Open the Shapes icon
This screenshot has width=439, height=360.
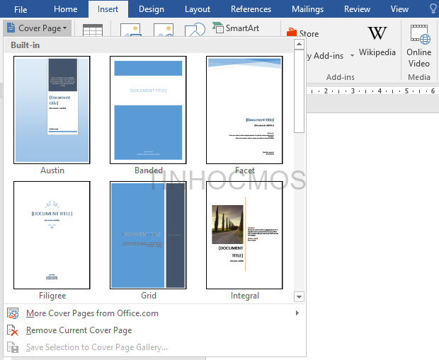(195, 30)
